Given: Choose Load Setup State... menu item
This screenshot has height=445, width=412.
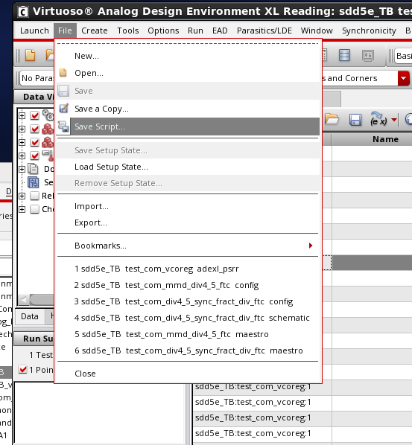Looking at the screenshot, I should click(188, 167).
